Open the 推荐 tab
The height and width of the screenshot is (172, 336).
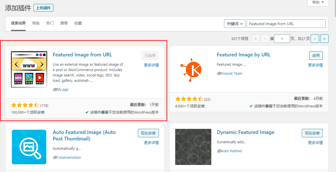tap(64, 23)
